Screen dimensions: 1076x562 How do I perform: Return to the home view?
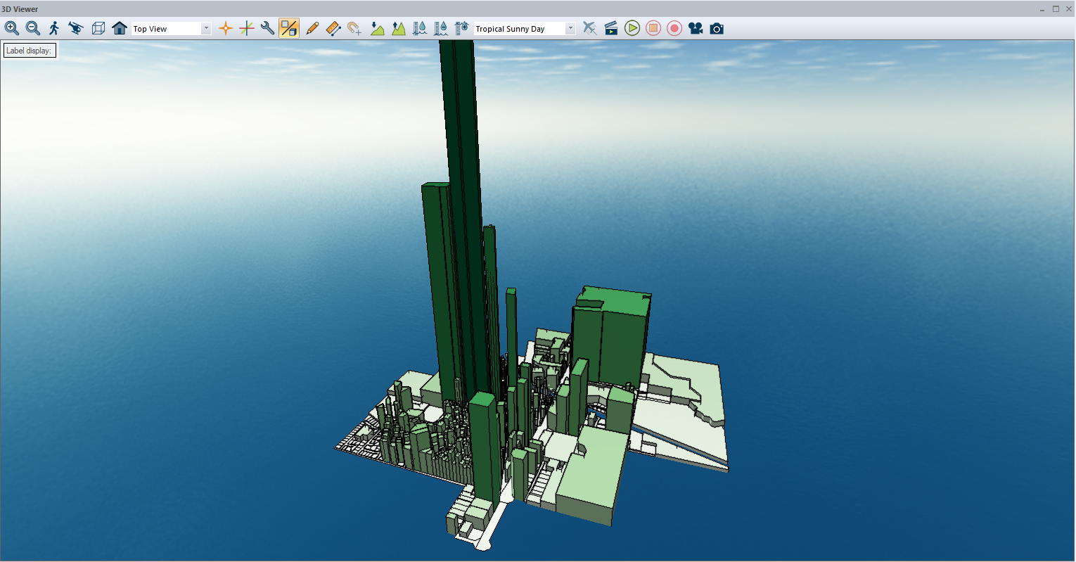[x=120, y=28]
